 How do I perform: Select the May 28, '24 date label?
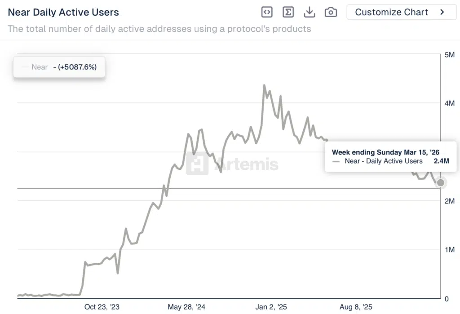point(186,307)
